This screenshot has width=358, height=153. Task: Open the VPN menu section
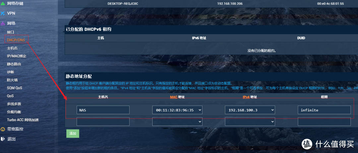[11, 14]
